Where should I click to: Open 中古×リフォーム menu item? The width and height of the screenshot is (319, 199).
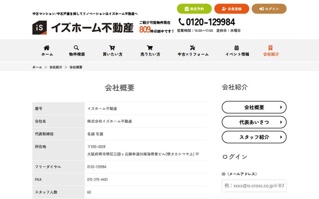tap(193, 54)
